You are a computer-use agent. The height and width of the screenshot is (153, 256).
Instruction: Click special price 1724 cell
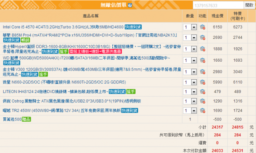pyautogui.click(x=238, y=111)
